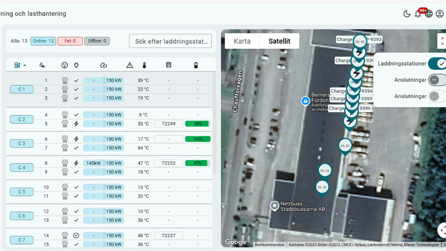Click the power gauge column icon
Viewport: 446px width, 251px height.
[103, 65]
